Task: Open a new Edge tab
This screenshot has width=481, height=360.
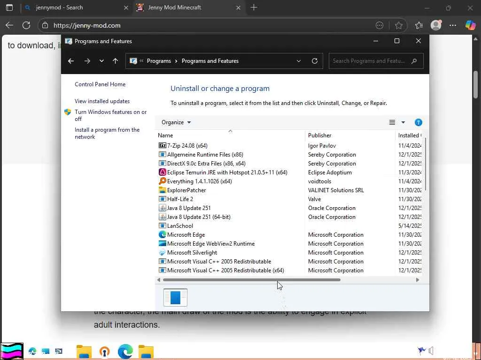Action: pos(254,7)
